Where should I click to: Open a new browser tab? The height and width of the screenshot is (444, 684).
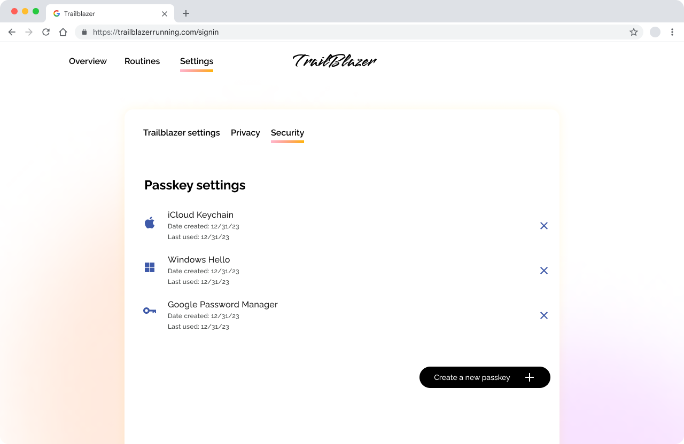[185, 13]
